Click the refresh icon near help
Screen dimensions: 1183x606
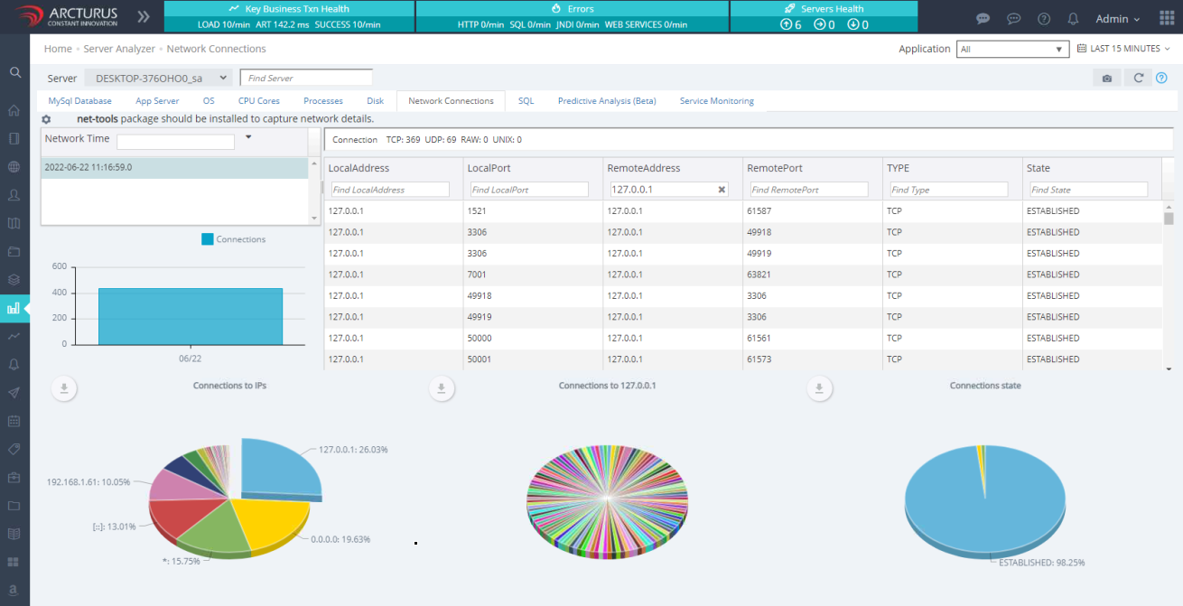tap(1139, 79)
